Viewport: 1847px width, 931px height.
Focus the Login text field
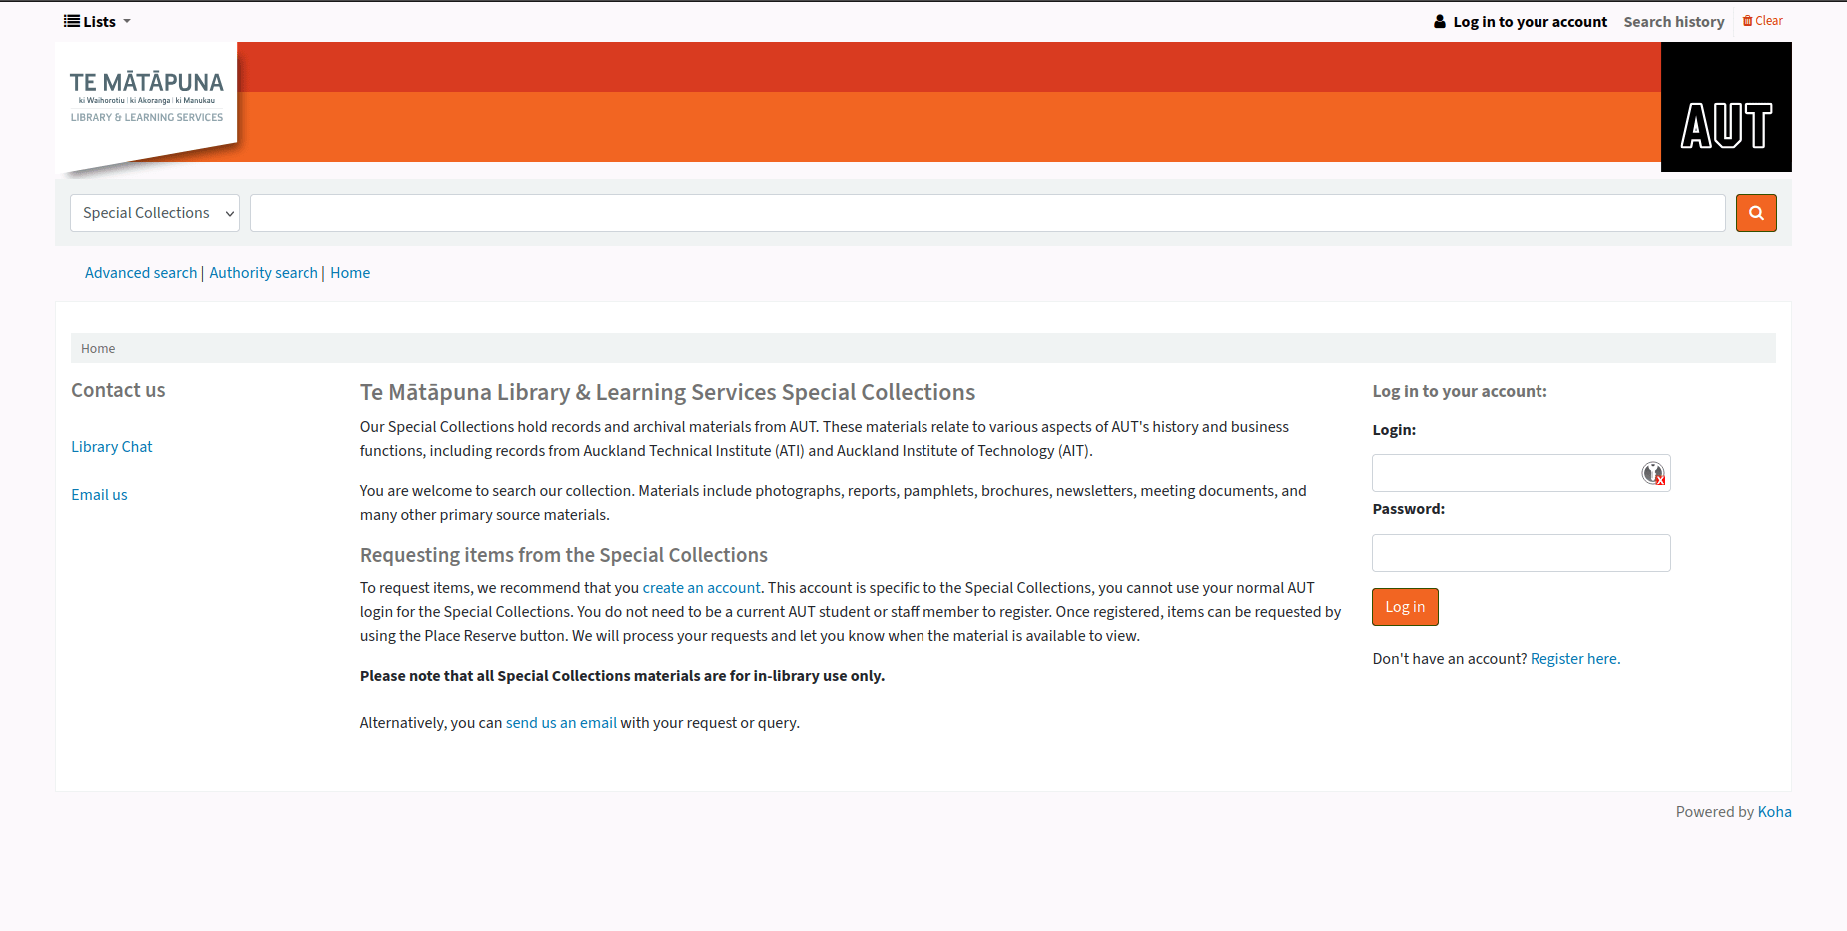[1522, 473]
